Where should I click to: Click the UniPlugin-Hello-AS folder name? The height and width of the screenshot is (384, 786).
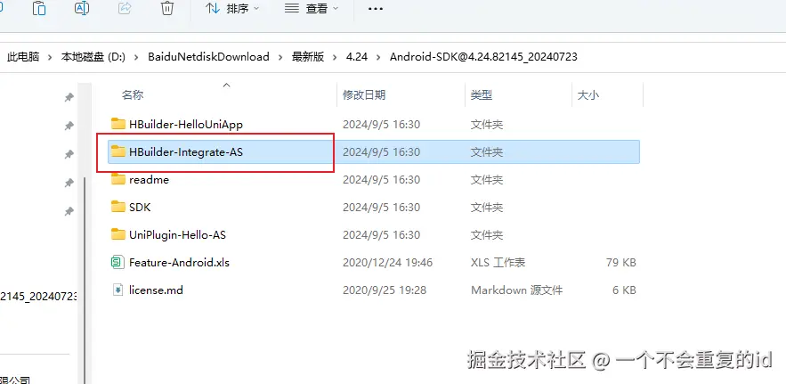tap(177, 234)
